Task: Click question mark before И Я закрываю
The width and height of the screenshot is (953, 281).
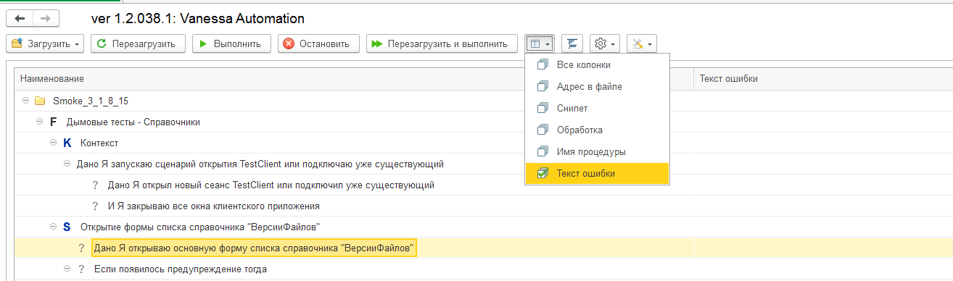Action: pos(95,206)
